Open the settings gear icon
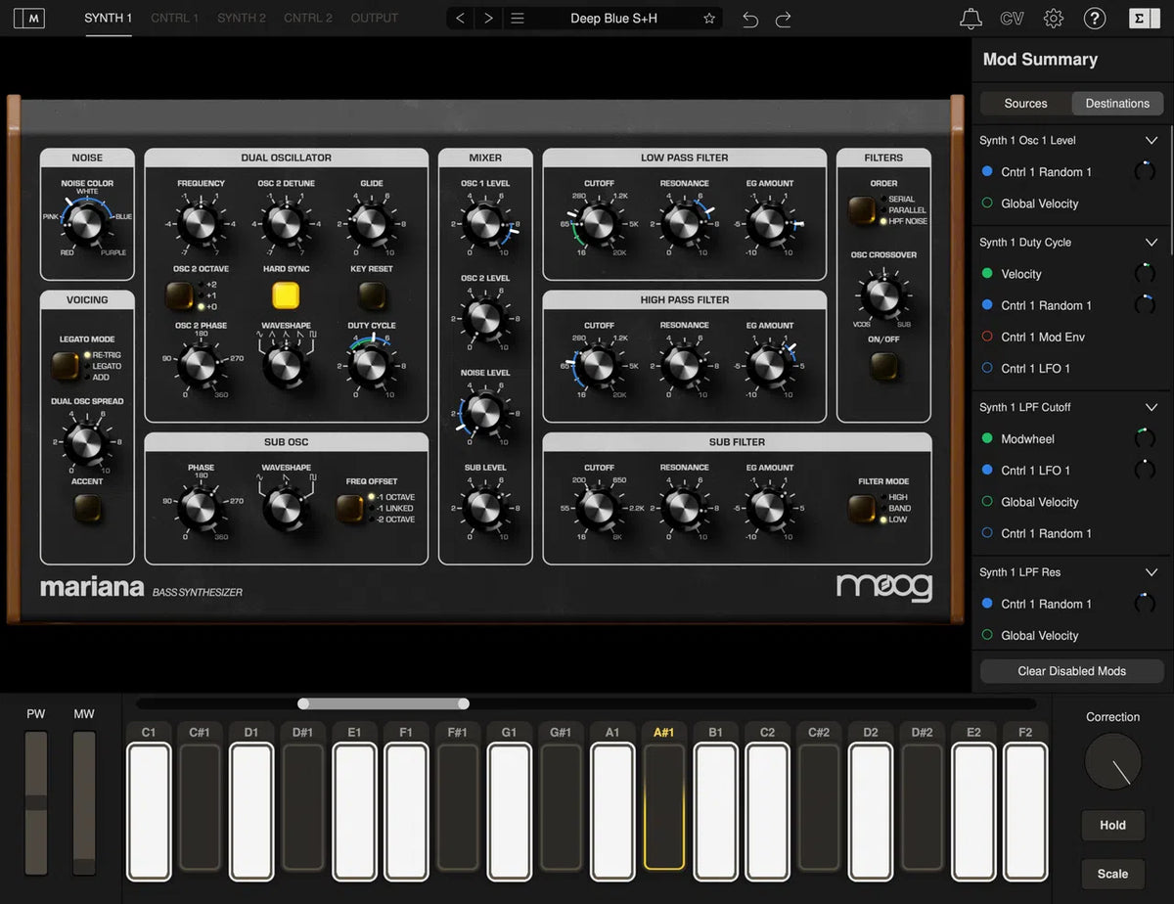Viewport: 1174px width, 904px height. (1054, 18)
